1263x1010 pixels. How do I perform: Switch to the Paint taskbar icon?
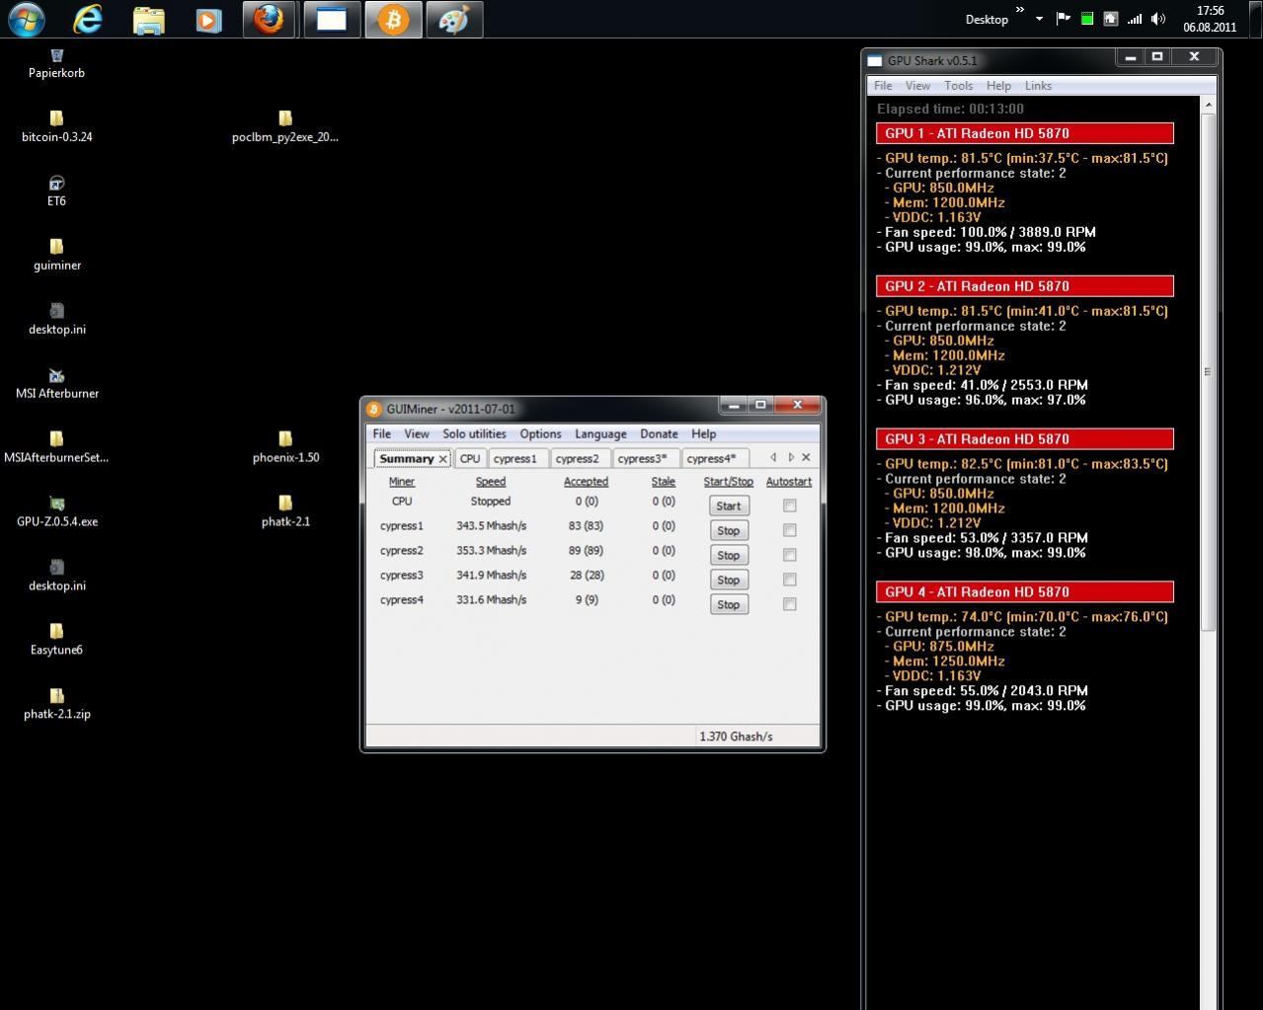tap(454, 20)
